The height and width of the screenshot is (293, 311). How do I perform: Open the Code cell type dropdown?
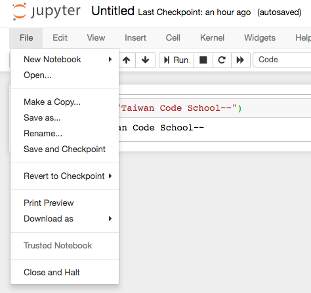pos(282,60)
